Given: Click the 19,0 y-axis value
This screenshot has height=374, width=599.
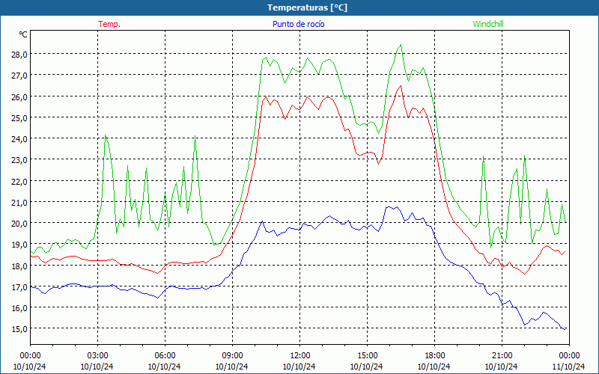Looking at the screenshot, I should point(19,245).
